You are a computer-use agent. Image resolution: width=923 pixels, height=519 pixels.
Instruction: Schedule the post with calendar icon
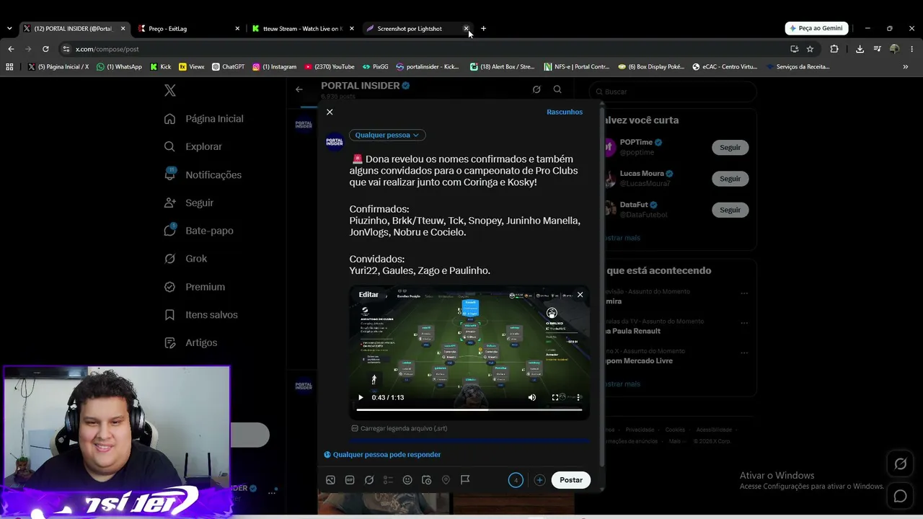pyautogui.click(x=426, y=480)
